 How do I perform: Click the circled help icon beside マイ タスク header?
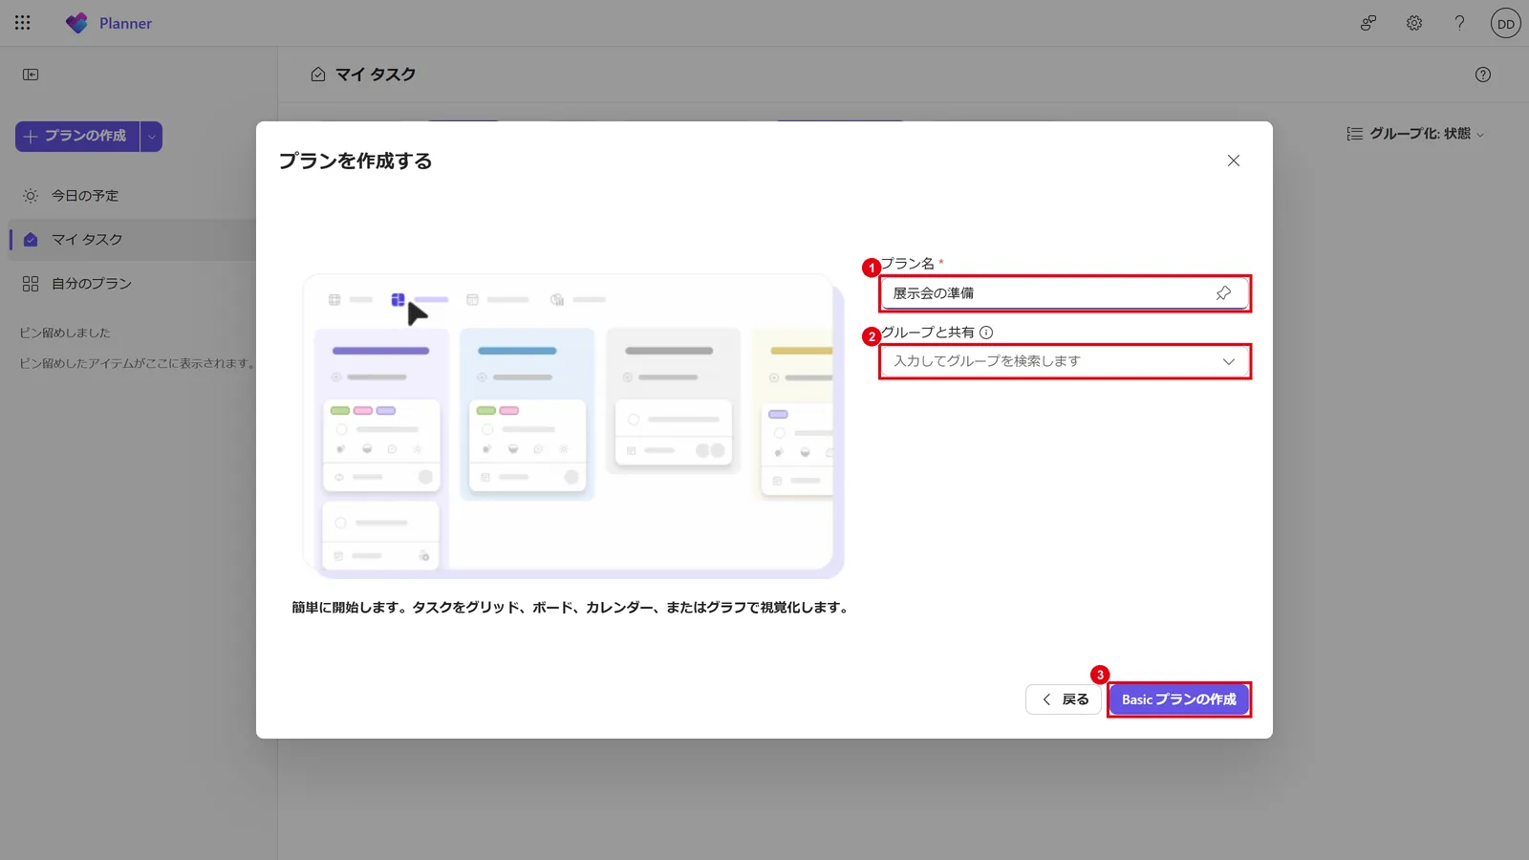(1483, 75)
